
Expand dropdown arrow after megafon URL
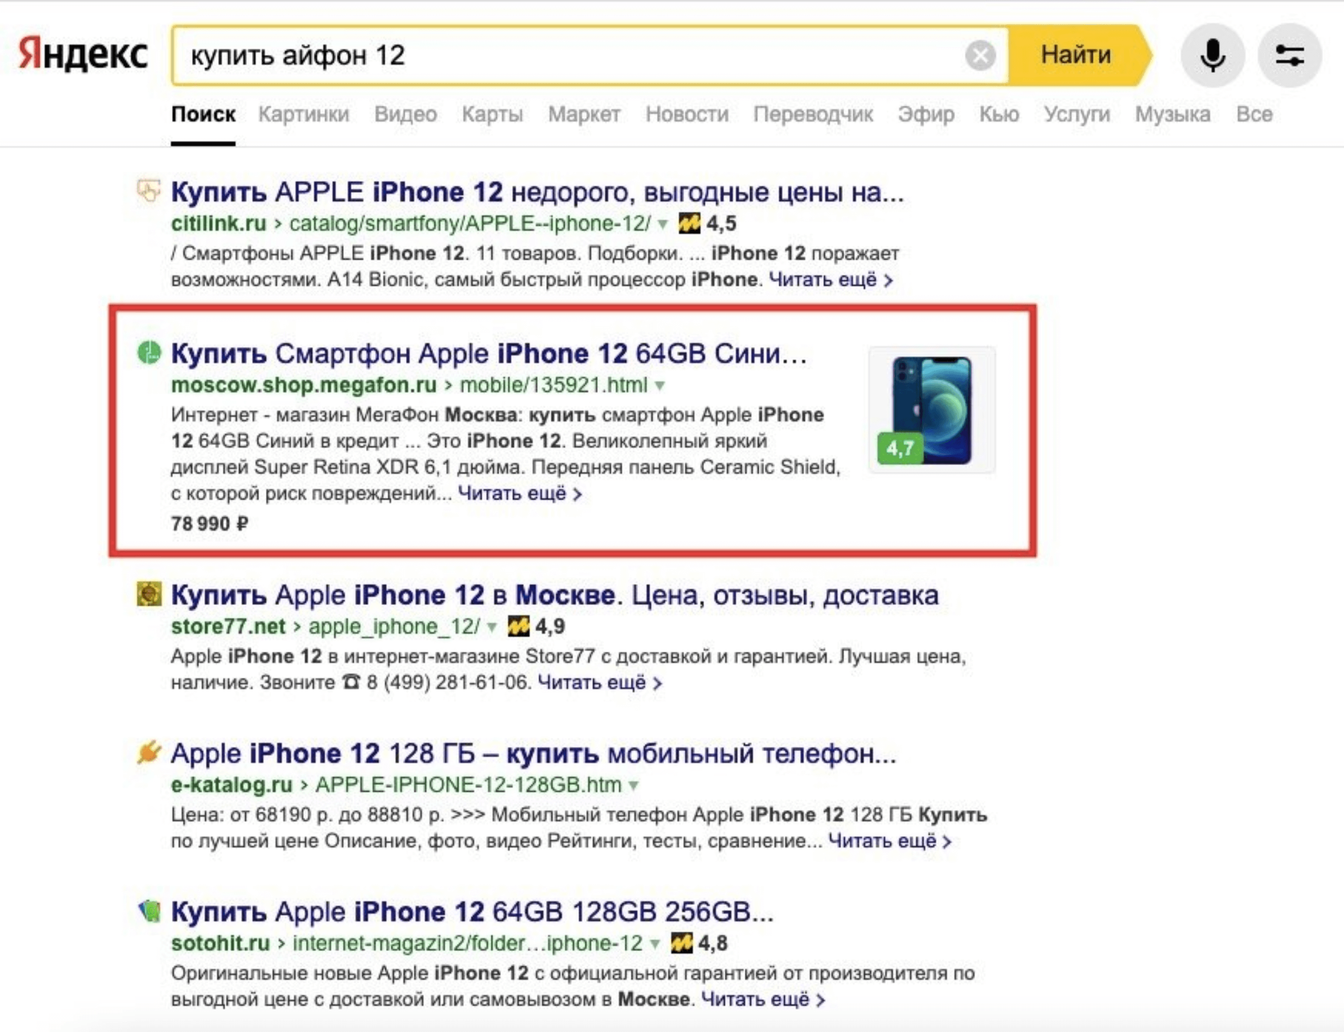pos(660,386)
